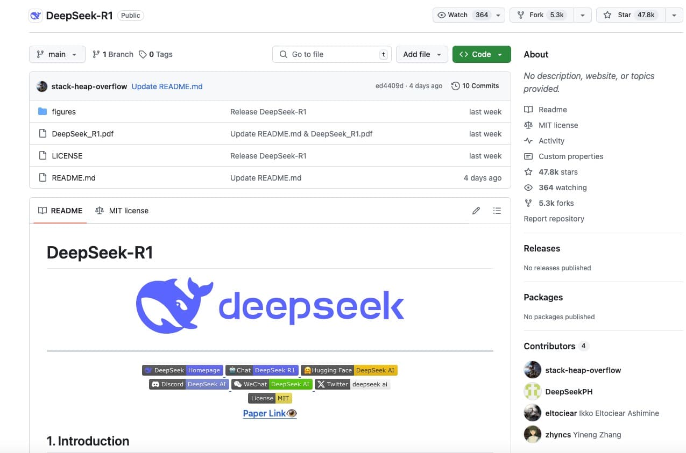Open Releases heading link
Image resolution: width=686 pixels, height=453 pixels.
click(542, 248)
